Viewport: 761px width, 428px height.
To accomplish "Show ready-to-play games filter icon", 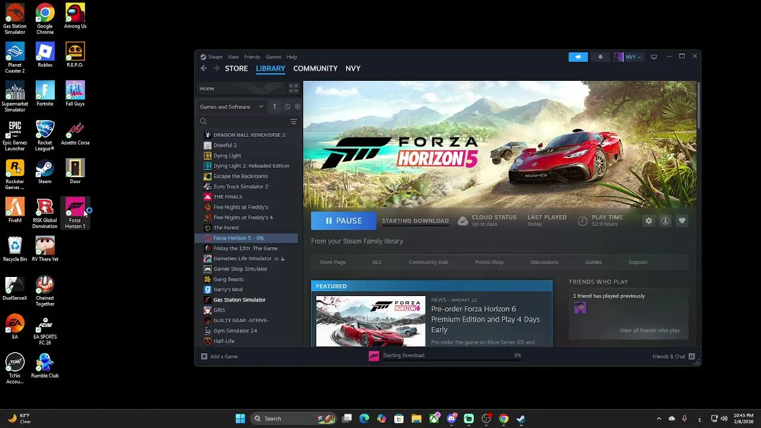I will tap(297, 107).
